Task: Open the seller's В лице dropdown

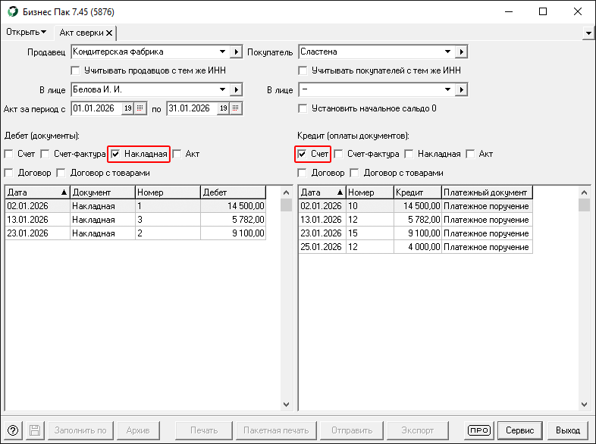Action: click(x=222, y=89)
